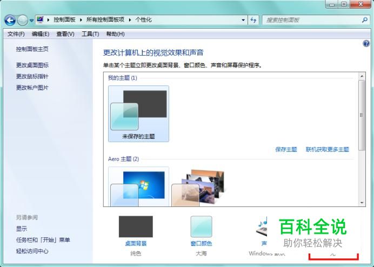Select 控制面板 in the address breadcrumb

click(64, 20)
